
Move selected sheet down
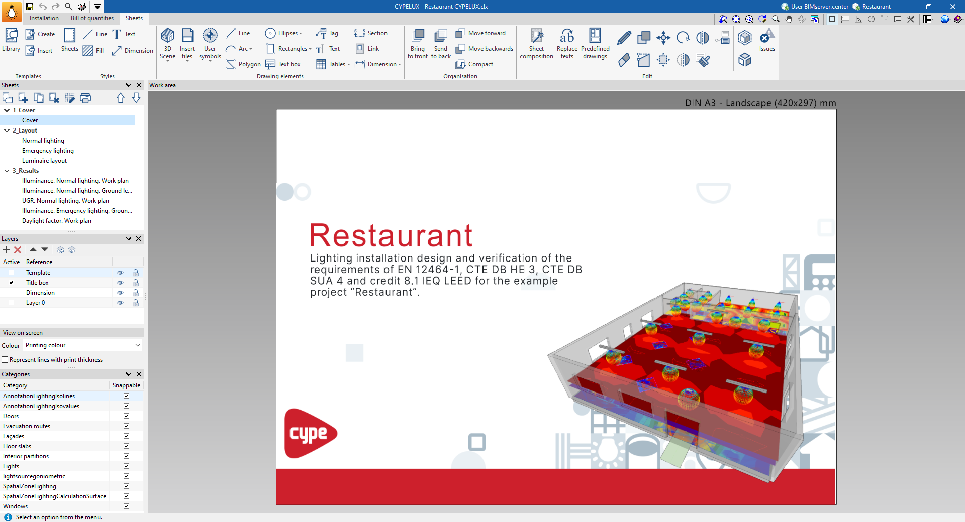coord(136,98)
